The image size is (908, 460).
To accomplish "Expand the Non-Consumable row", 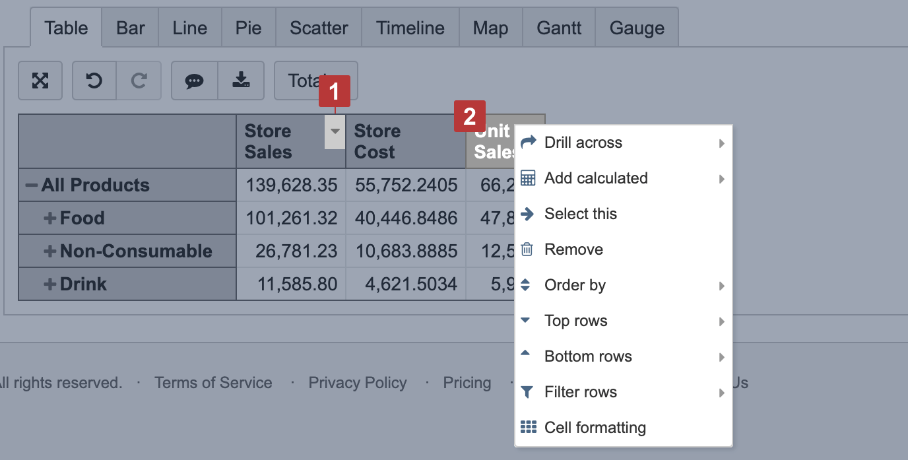I will [49, 251].
